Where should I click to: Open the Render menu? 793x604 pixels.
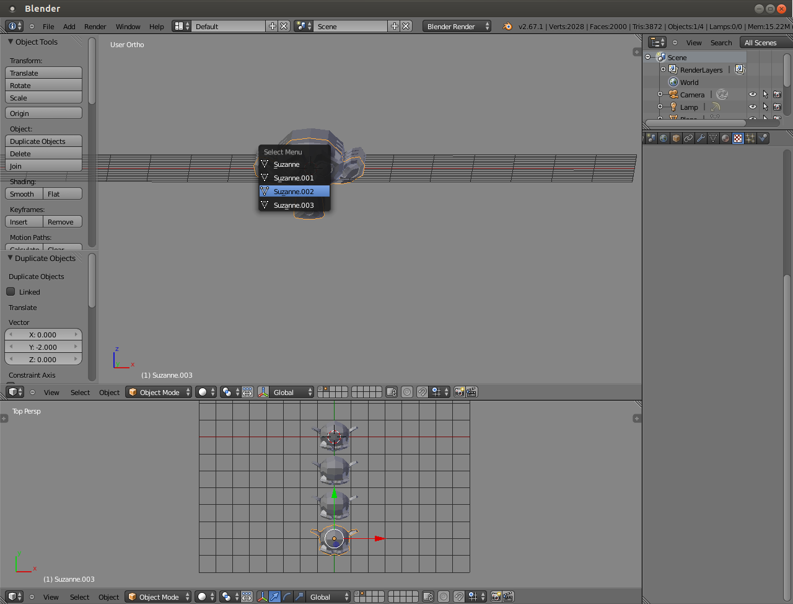click(95, 27)
